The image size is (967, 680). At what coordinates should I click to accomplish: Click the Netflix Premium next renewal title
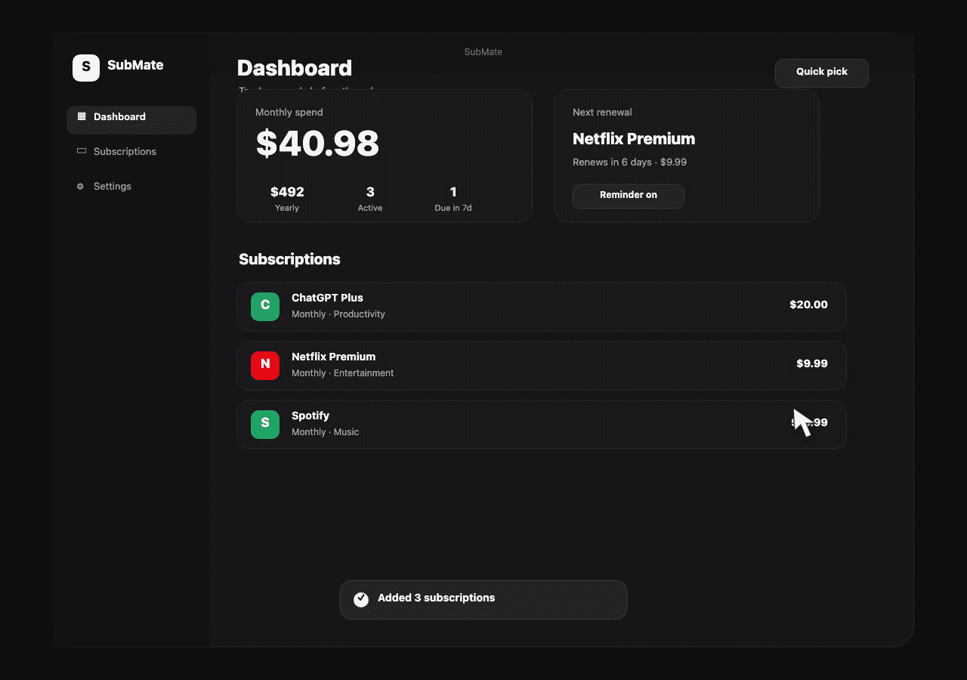click(634, 139)
